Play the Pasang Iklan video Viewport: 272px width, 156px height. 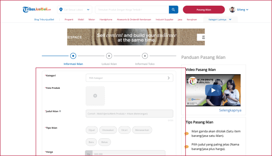tap(213, 90)
